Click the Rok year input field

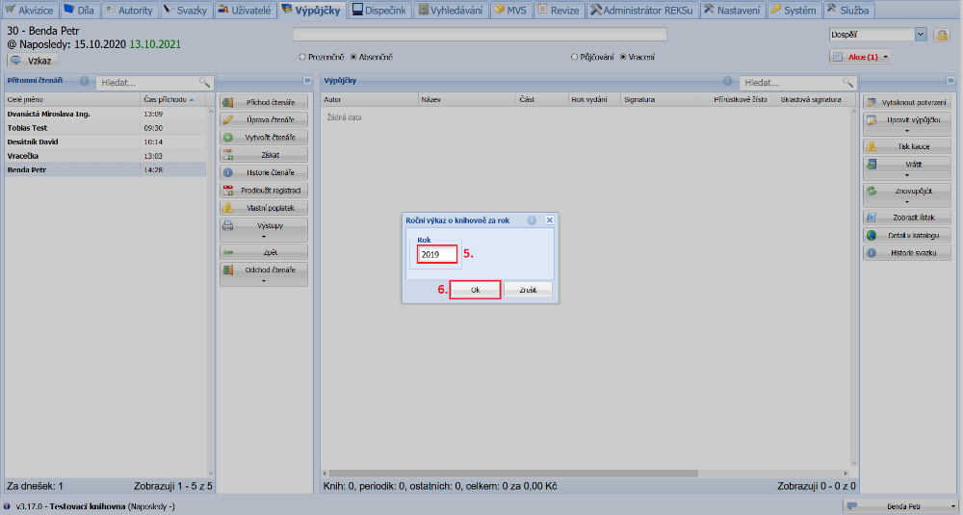pos(436,255)
